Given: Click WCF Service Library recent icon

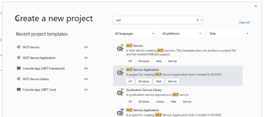Looking at the screenshot, I should coord(19,79).
